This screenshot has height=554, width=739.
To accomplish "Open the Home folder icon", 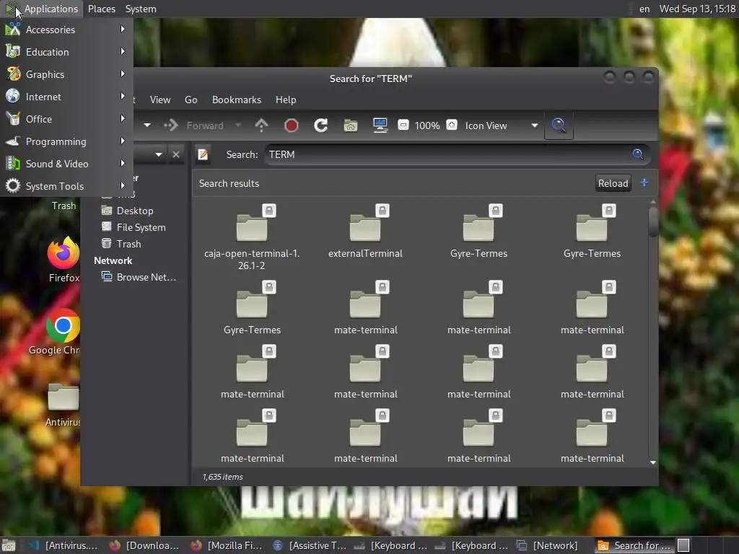I will click(351, 126).
